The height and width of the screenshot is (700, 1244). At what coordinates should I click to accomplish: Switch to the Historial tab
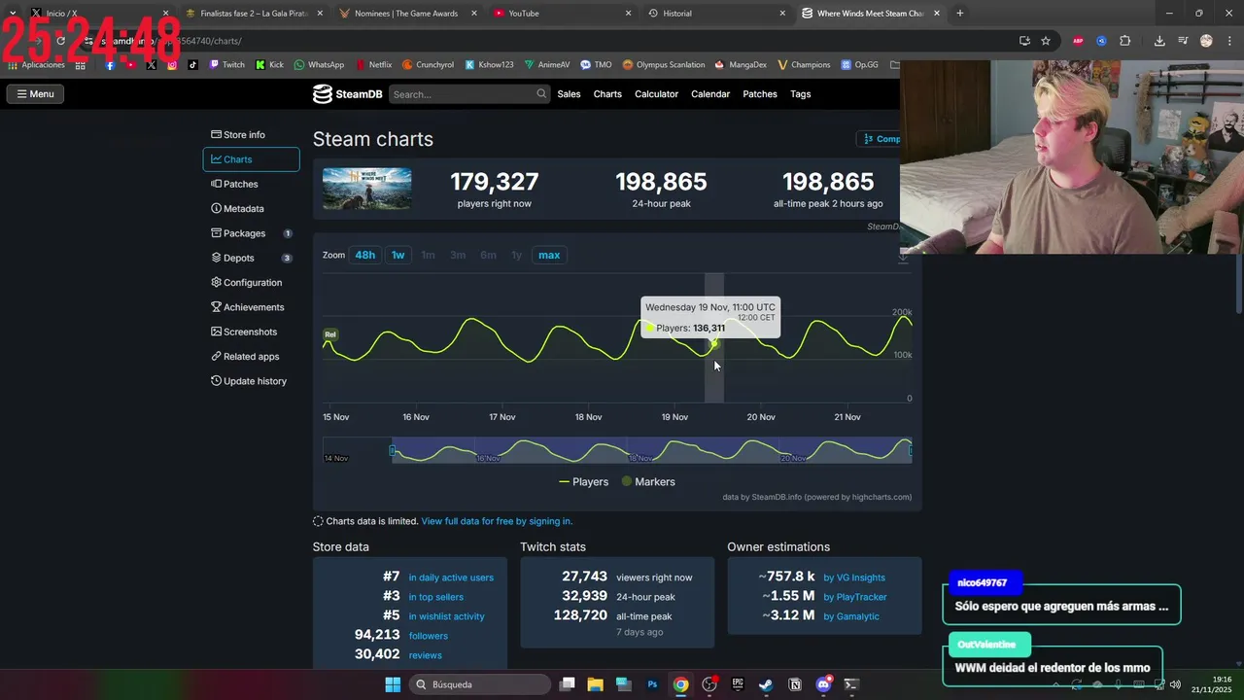point(716,14)
